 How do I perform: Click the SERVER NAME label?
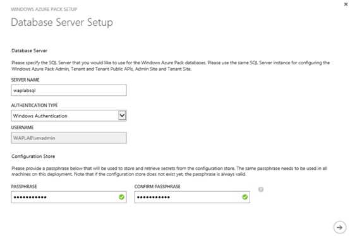tap(25, 80)
